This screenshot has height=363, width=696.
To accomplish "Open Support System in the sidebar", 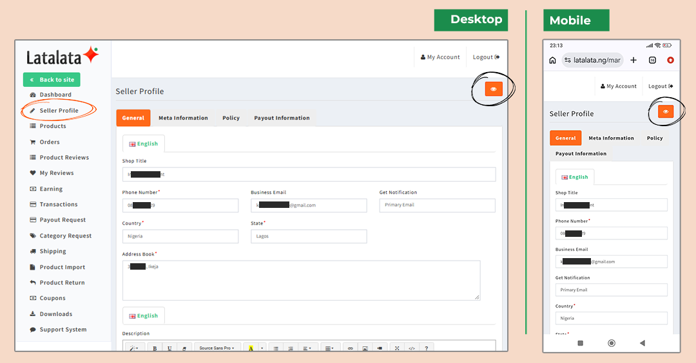I will tap(58, 330).
